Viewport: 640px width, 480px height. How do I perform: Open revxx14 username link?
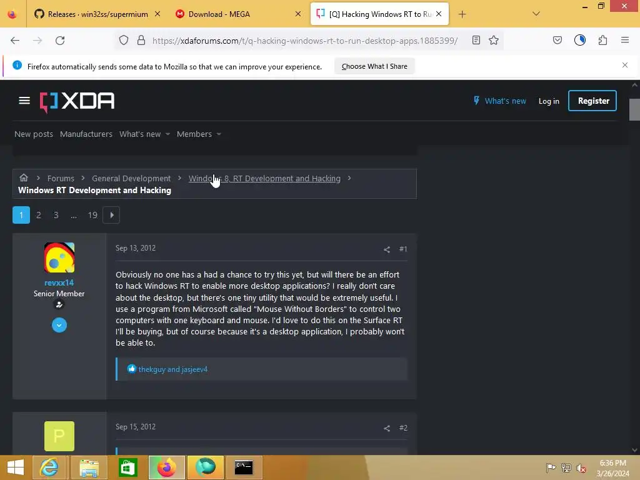pyautogui.click(x=59, y=282)
